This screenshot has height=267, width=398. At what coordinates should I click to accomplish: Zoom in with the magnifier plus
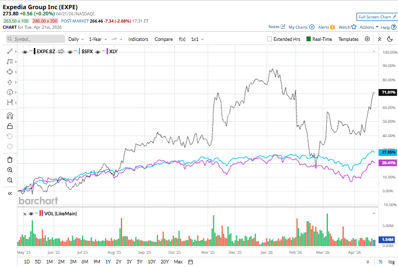10,170
